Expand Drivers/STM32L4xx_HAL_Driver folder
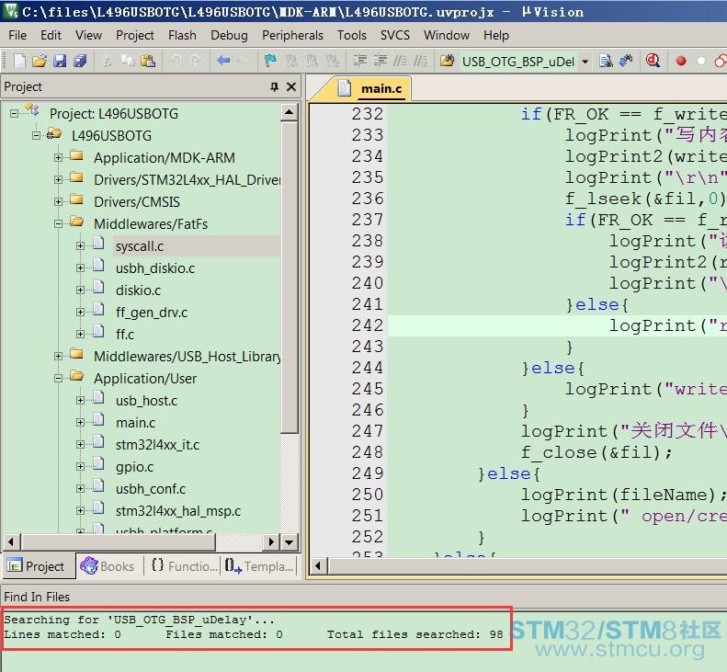The image size is (727, 672). [x=58, y=179]
